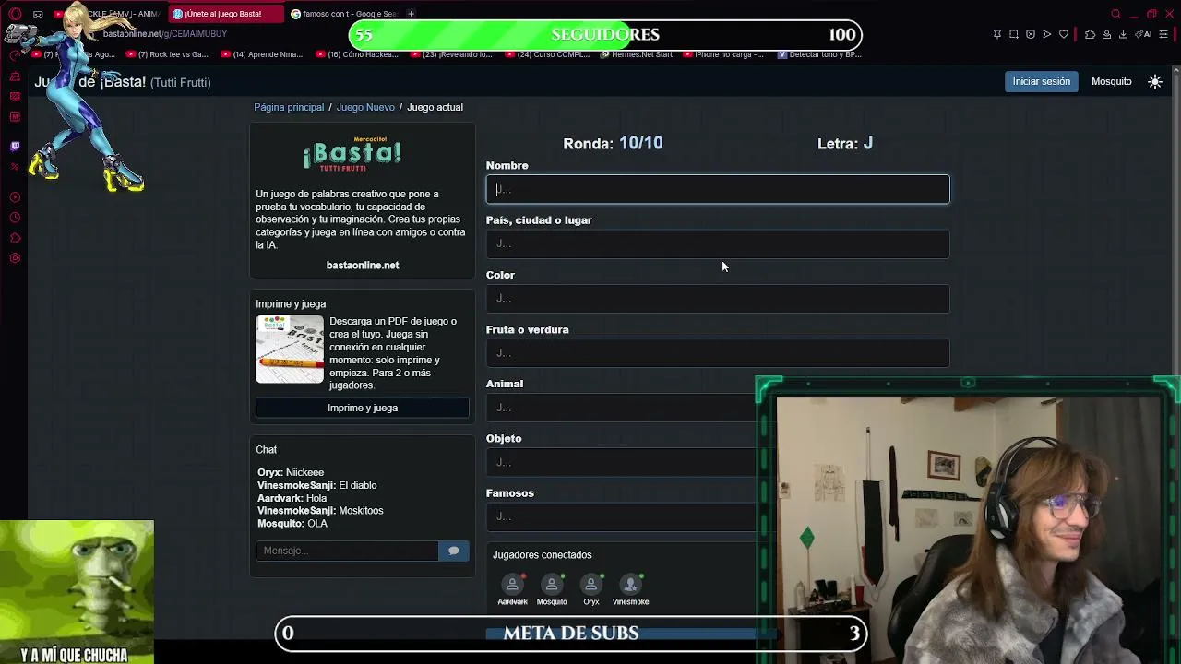Click the page scrollbar on right edge
This screenshot has height=664, width=1181.
tap(1176, 221)
